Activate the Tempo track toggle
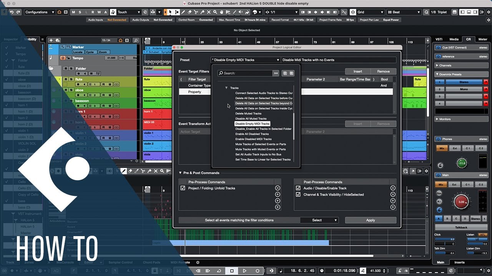The image size is (492, 276). (x=63, y=58)
